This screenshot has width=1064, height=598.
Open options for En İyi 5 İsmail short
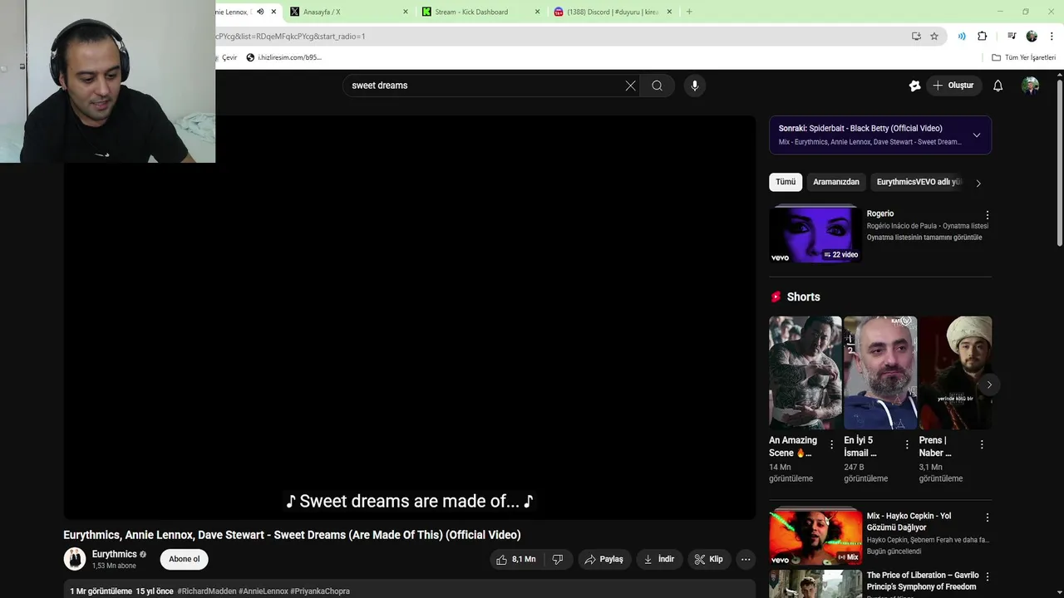tap(907, 444)
